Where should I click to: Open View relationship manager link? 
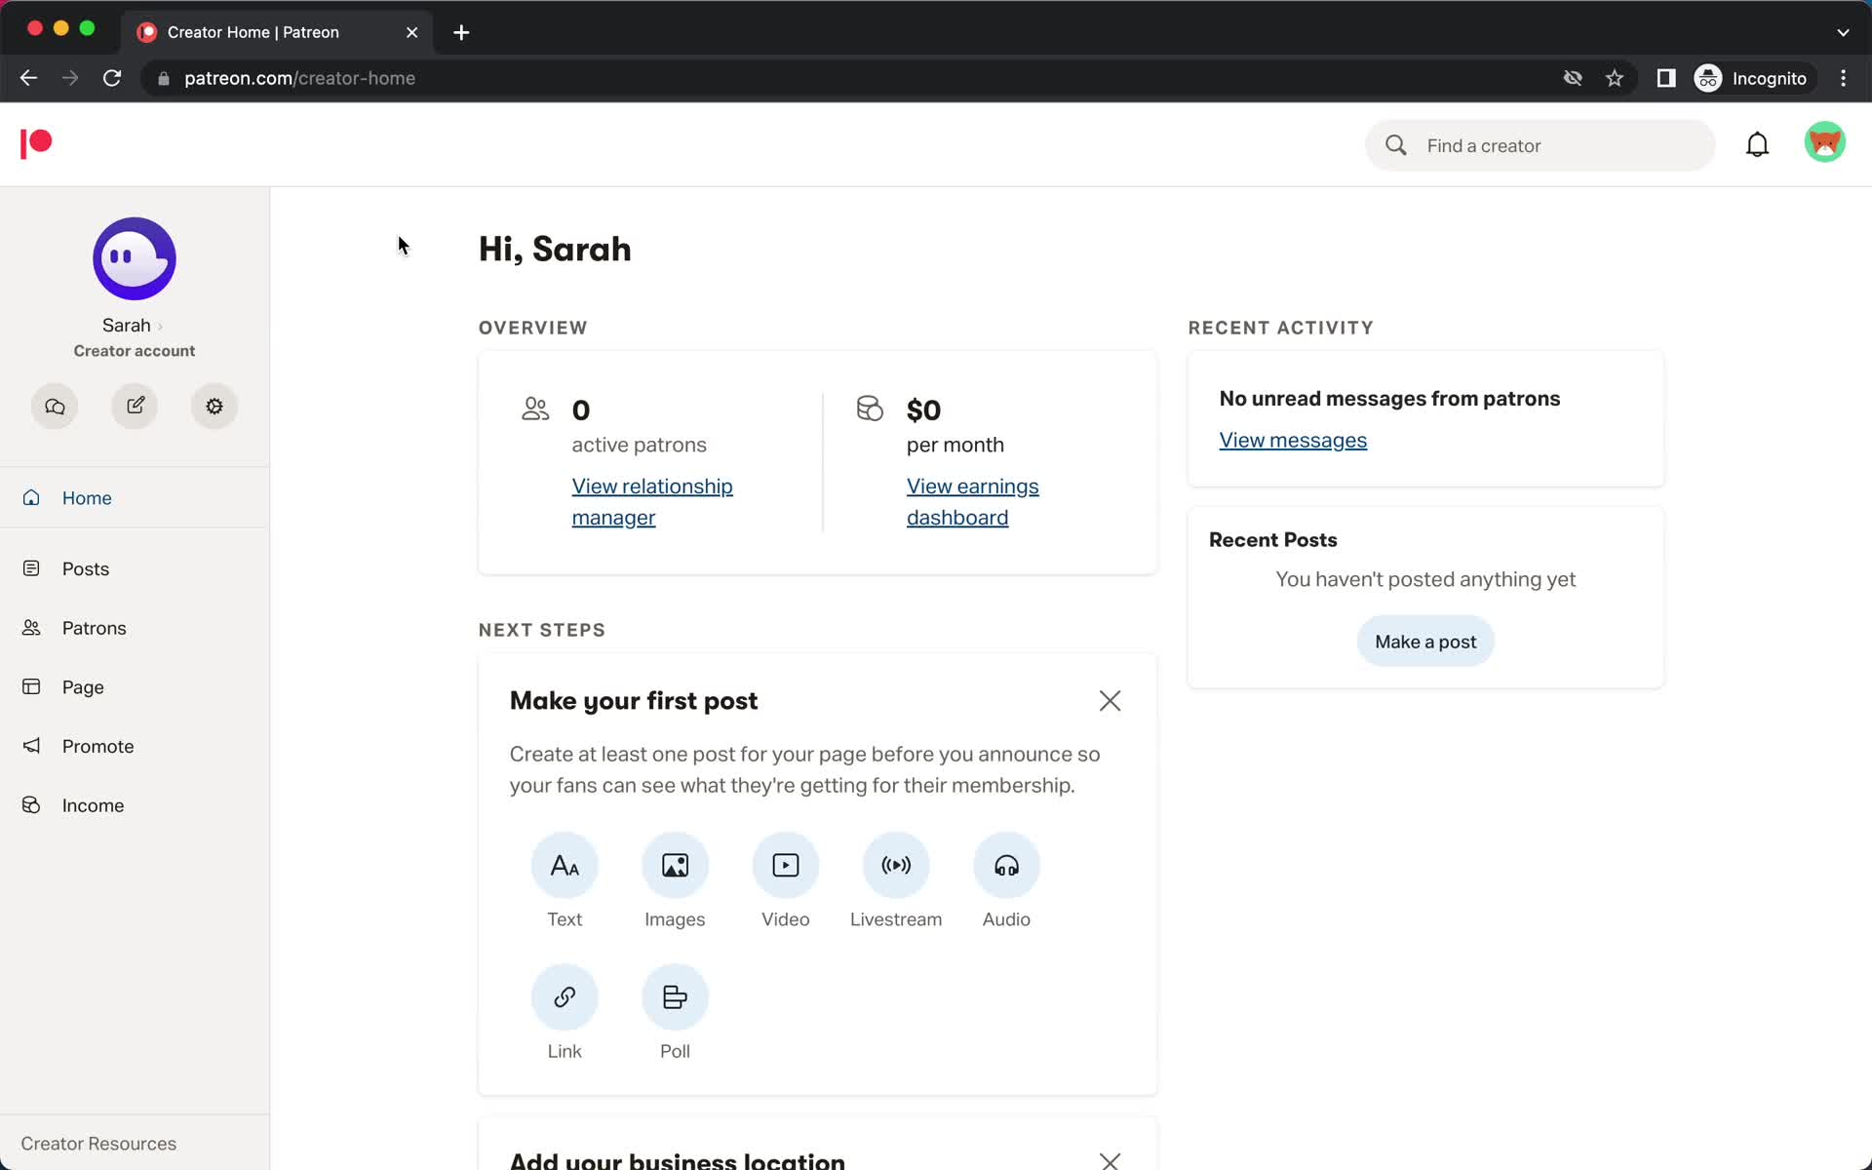coord(652,501)
